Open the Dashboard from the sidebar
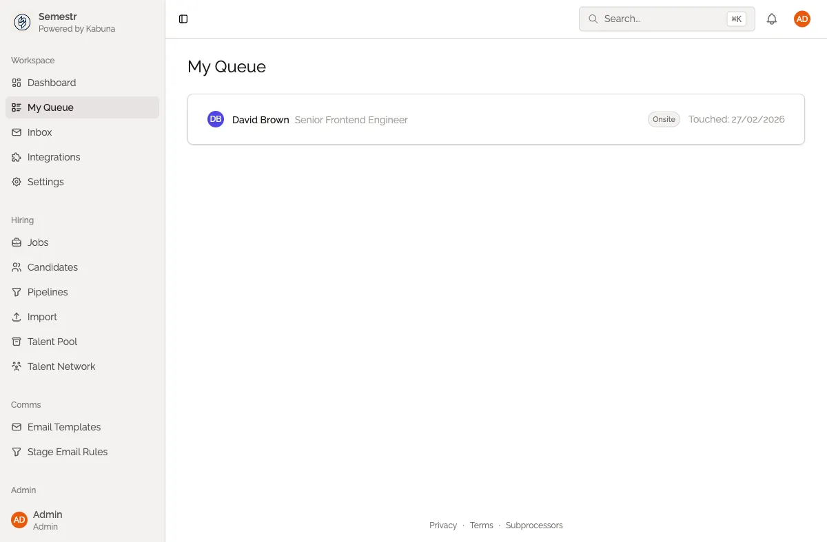This screenshot has height=542, width=827. coord(51,83)
